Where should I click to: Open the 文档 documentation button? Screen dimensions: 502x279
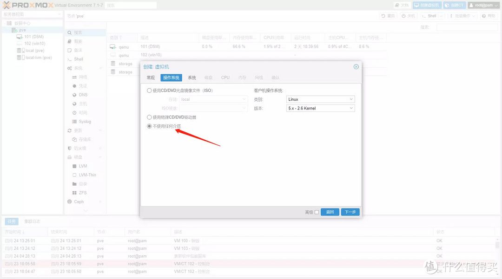(x=402, y=5)
